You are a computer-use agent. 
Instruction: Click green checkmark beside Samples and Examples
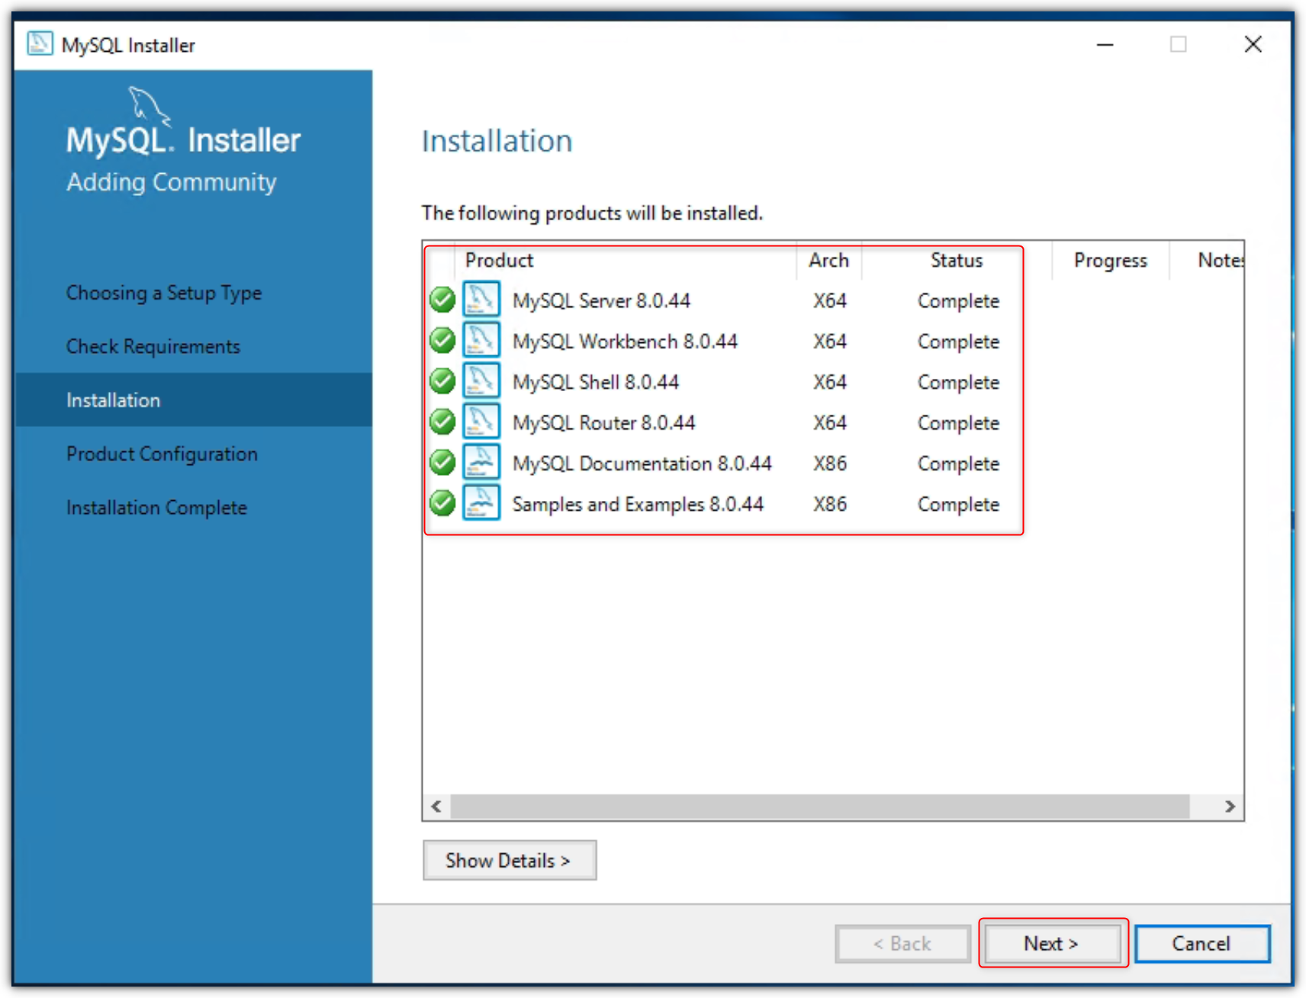click(x=442, y=502)
